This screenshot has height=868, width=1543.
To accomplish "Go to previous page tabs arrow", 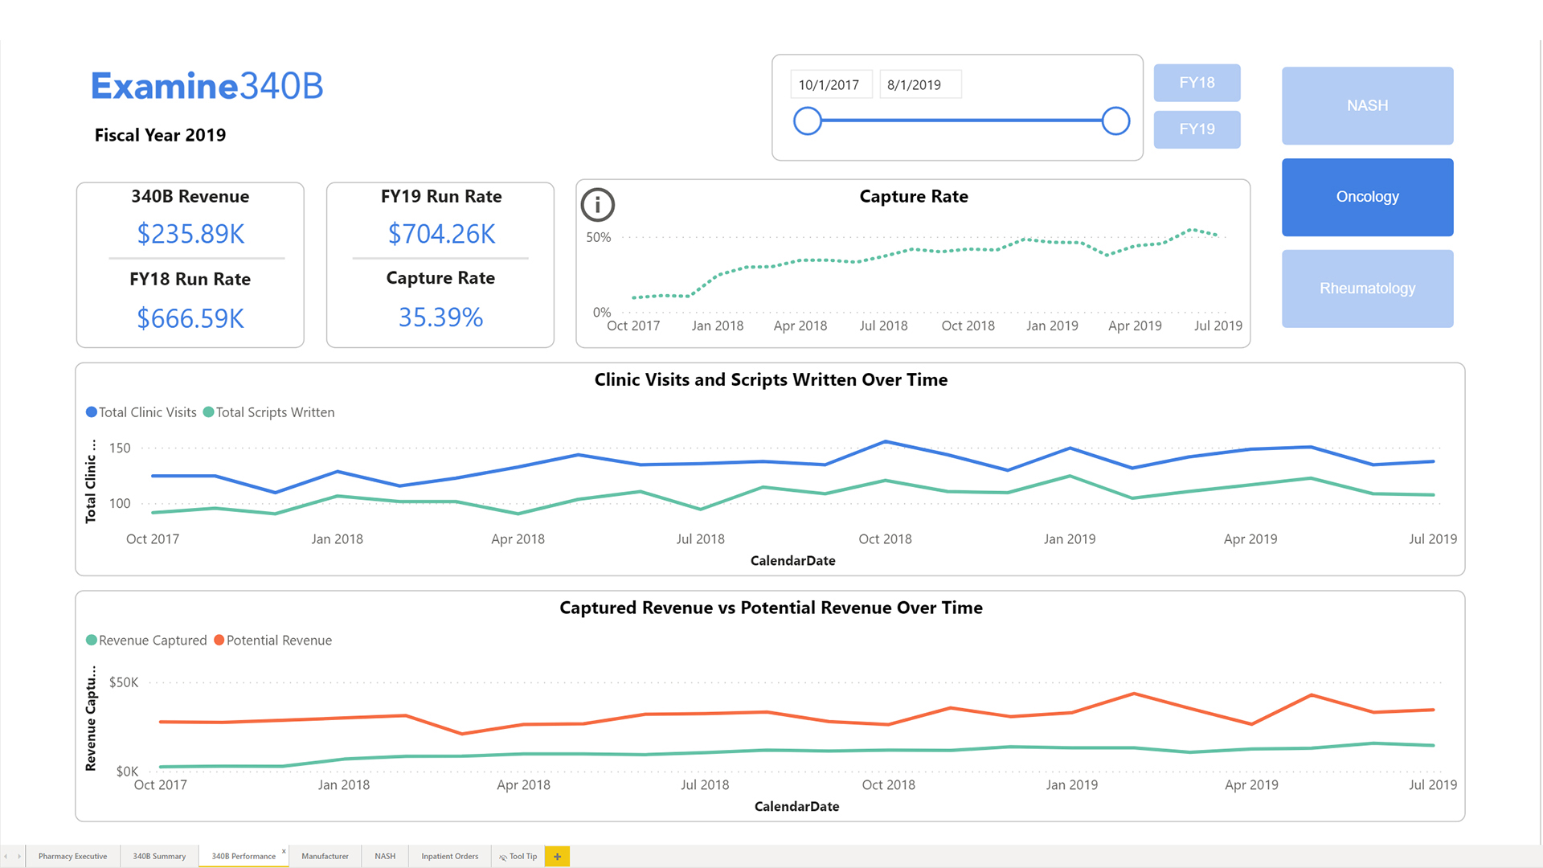I will point(6,856).
